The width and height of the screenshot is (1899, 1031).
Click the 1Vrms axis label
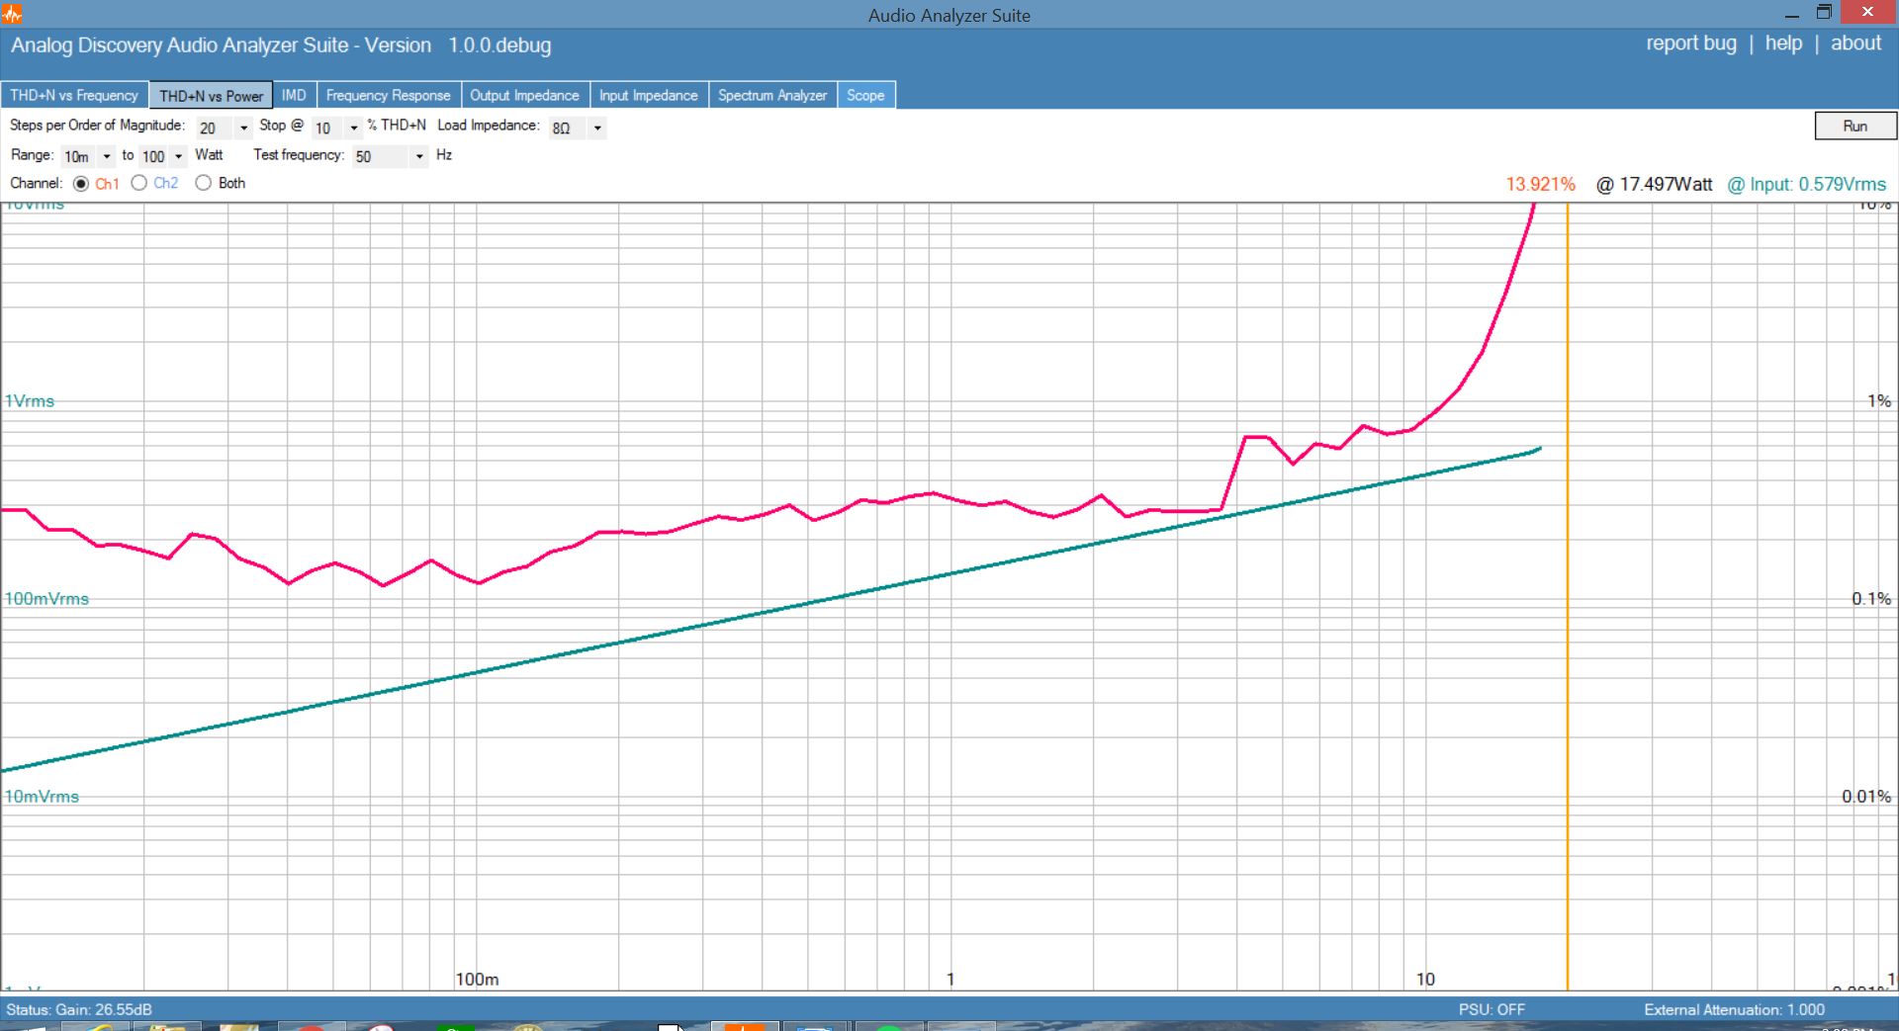30,401
